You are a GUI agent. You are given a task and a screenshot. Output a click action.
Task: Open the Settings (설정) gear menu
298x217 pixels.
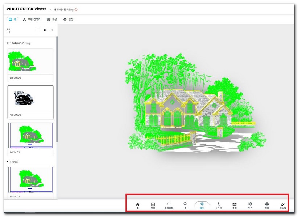[68, 19]
